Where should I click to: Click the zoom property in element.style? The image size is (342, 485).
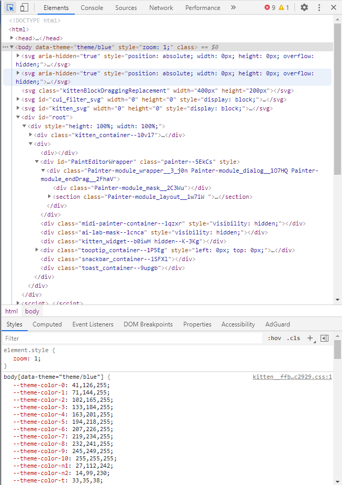point(20,358)
